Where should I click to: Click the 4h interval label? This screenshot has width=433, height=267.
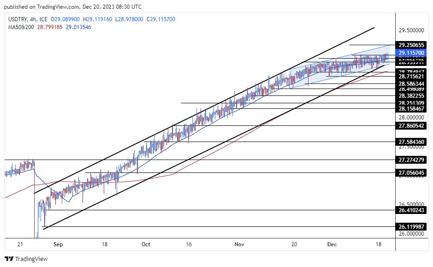tap(33, 19)
